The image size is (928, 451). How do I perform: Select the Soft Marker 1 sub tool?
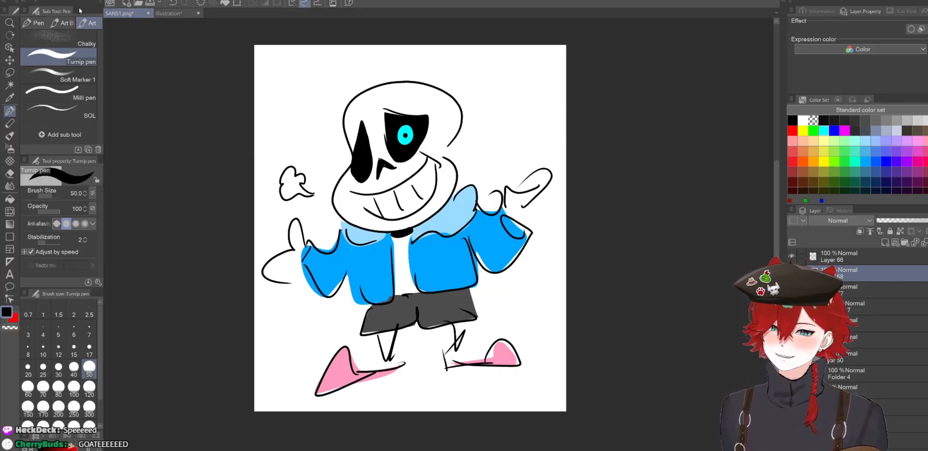(x=58, y=75)
